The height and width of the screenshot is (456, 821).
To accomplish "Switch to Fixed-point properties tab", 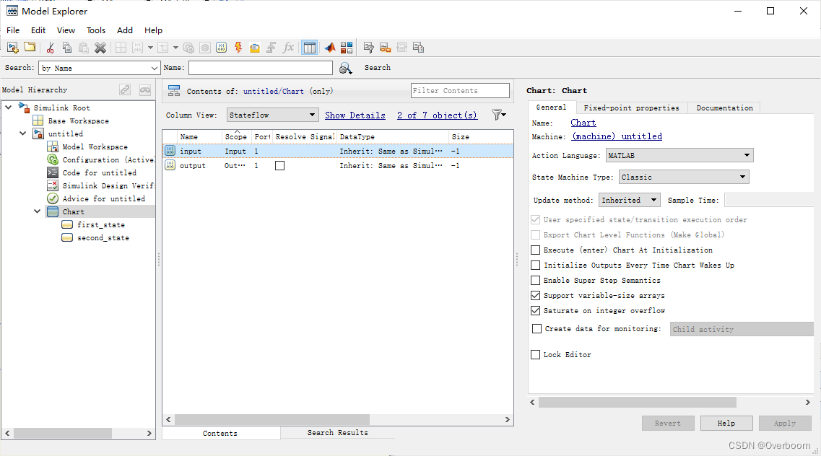I will [632, 108].
